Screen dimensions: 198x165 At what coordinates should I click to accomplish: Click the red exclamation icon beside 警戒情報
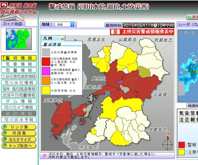pos(3,58)
